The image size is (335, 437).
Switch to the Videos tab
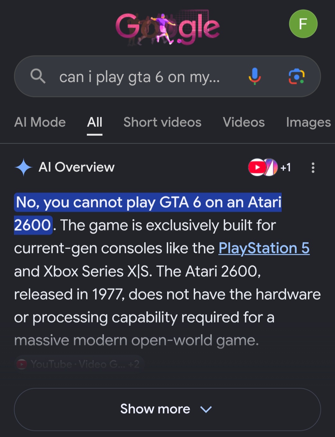coord(244,122)
